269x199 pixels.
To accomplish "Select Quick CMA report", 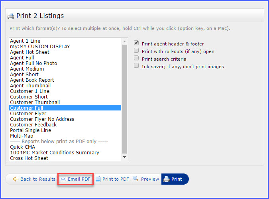I will (22, 147).
